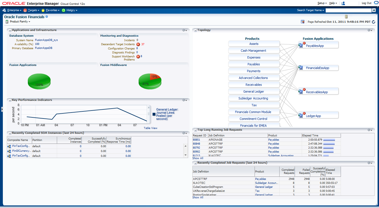
Task: Open Top Long Running Job Requests gear
Action: [x=370, y=130]
